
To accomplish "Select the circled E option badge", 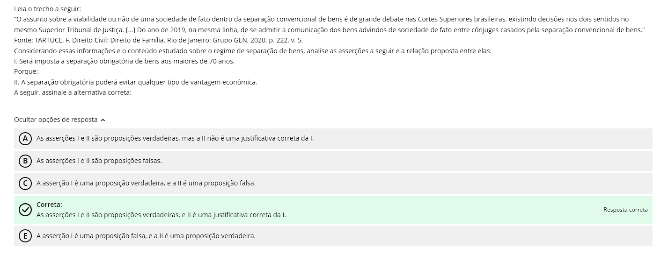I will [x=25, y=236].
